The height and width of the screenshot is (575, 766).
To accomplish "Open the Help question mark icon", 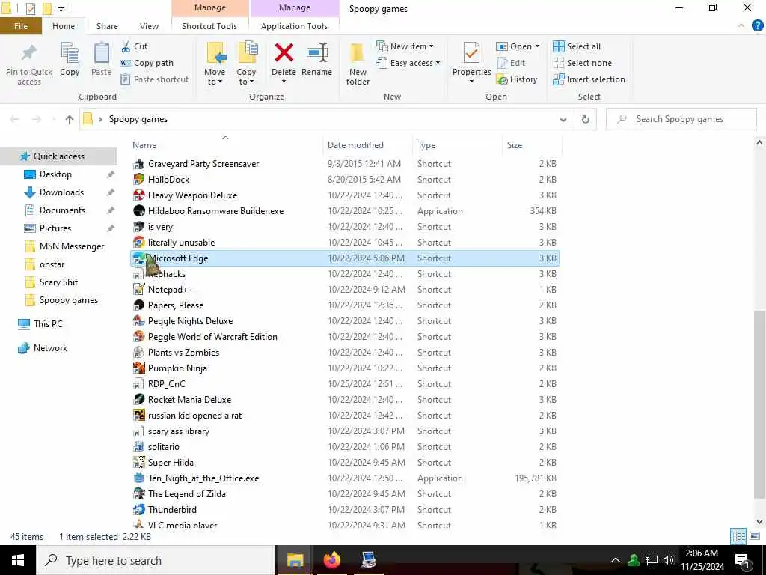I will tap(757, 26).
